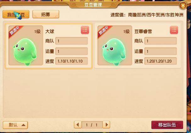Select the 运量 field of 豆覃睿雪
The width and height of the screenshot is (191, 133).
pos(160,51)
